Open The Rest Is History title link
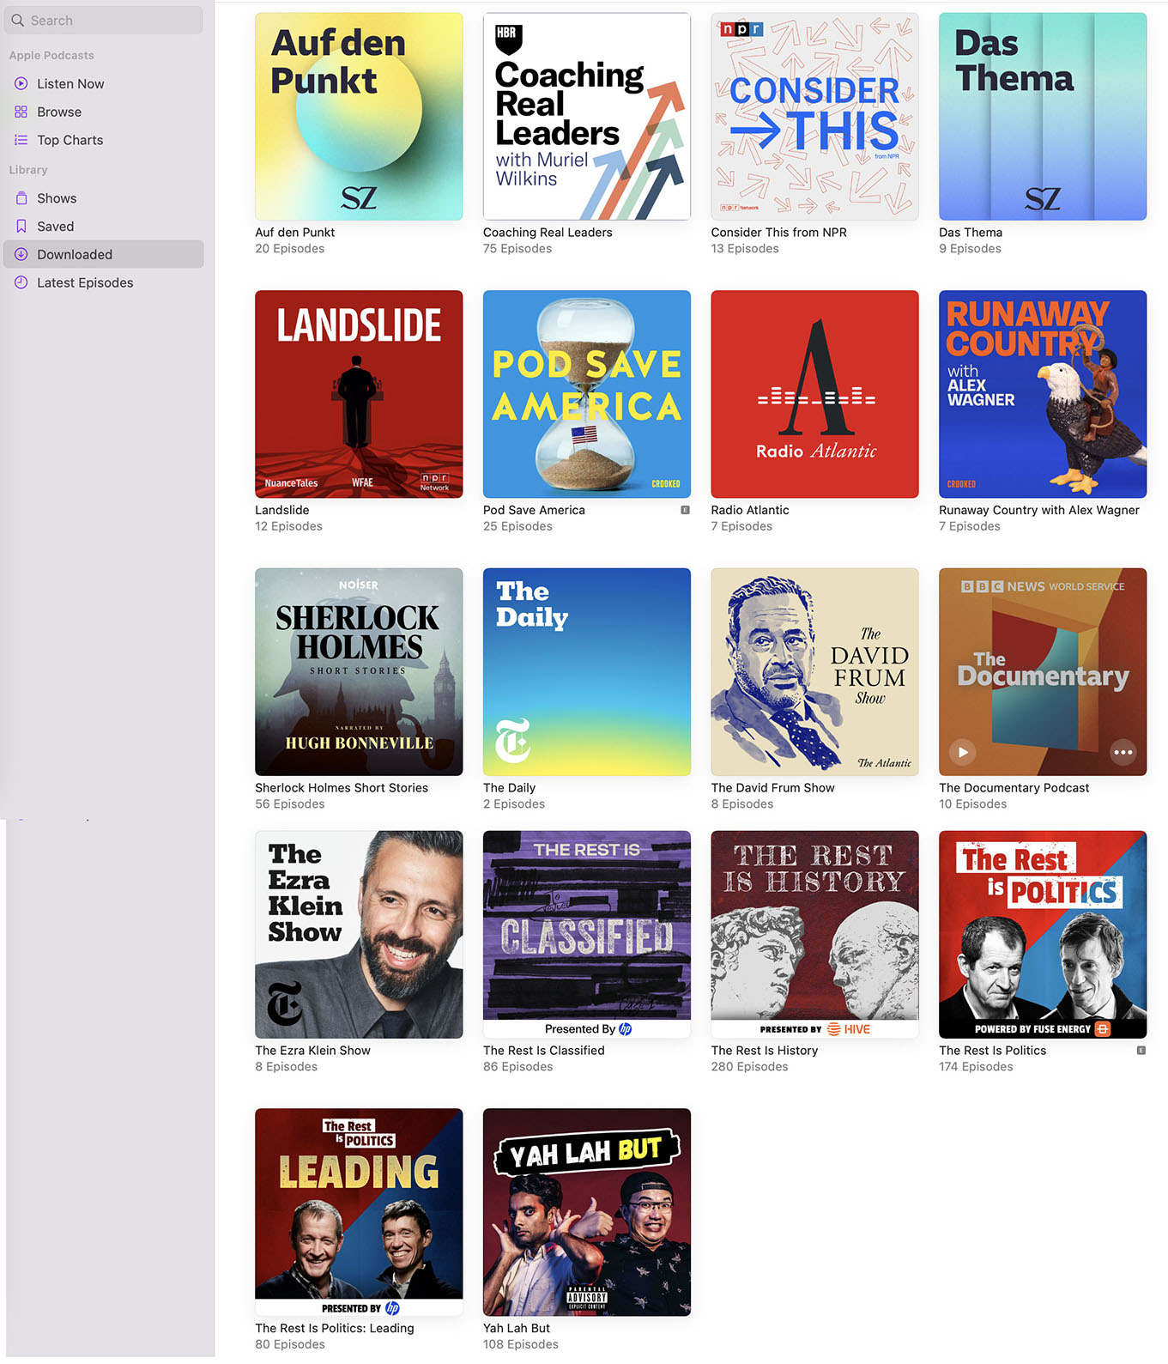Image resolution: width=1168 pixels, height=1364 pixels. [764, 1051]
